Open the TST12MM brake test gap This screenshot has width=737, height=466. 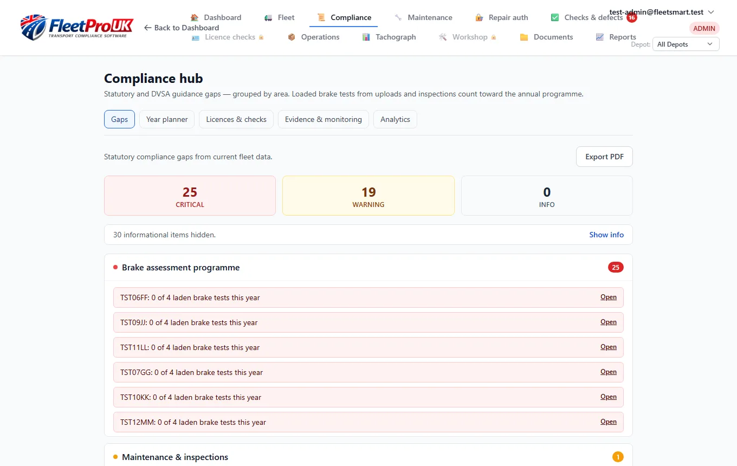point(609,422)
